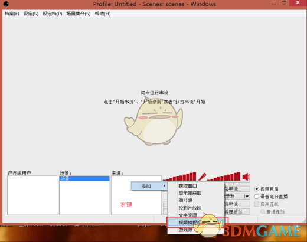
Task: Open the dropdown arrow beside the 录制 button
Action: [247, 197]
